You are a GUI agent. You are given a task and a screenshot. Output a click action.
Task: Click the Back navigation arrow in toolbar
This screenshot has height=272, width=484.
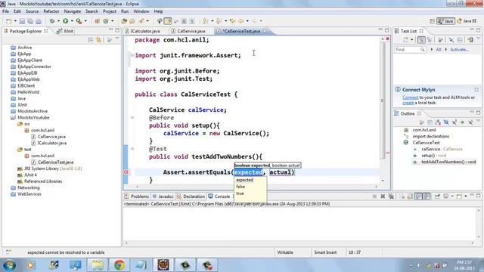click(x=240, y=21)
